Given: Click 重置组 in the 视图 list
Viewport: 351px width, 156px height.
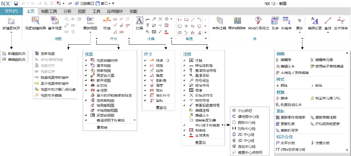Looking at the screenshot, I should [102, 127].
